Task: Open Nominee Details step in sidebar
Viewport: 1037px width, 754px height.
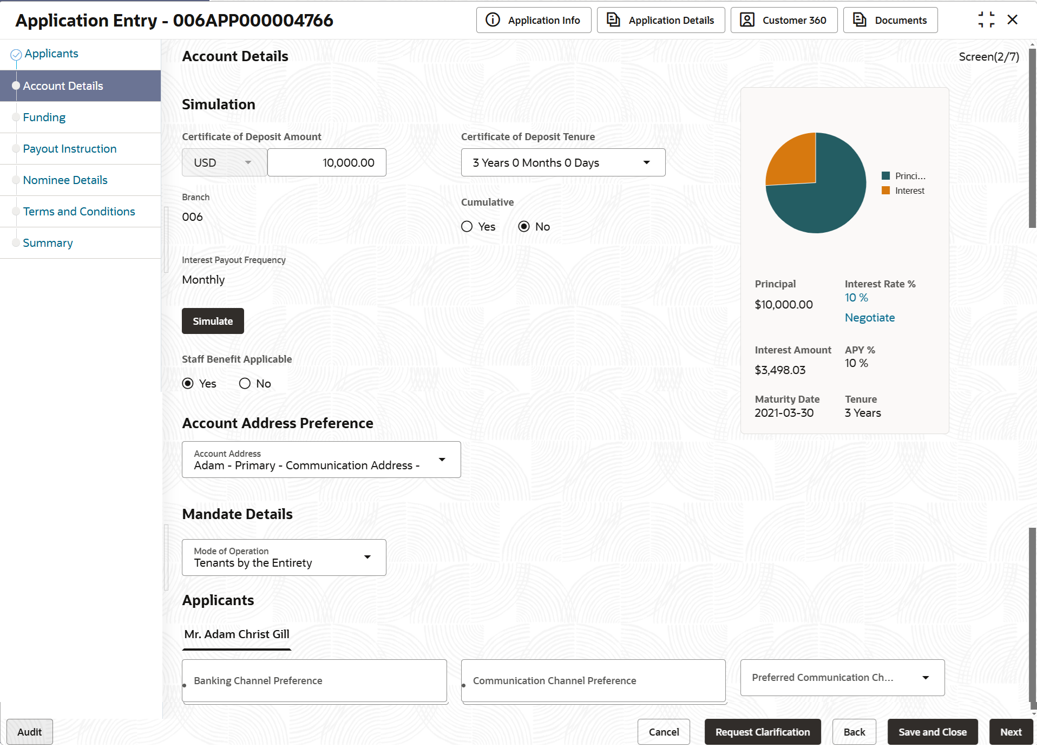Action: tap(65, 180)
